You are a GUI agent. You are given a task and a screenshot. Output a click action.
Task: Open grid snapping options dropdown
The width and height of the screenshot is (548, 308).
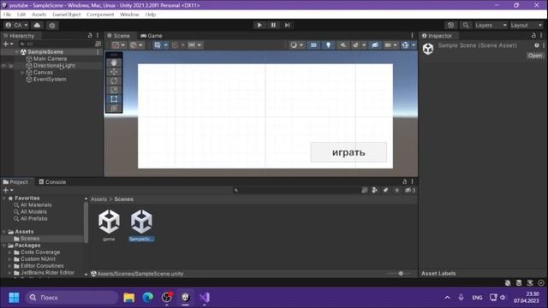[165, 45]
